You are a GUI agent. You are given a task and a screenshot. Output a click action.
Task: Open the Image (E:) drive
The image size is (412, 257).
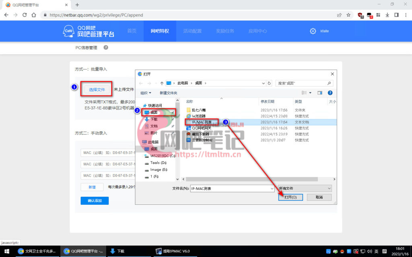159,170
